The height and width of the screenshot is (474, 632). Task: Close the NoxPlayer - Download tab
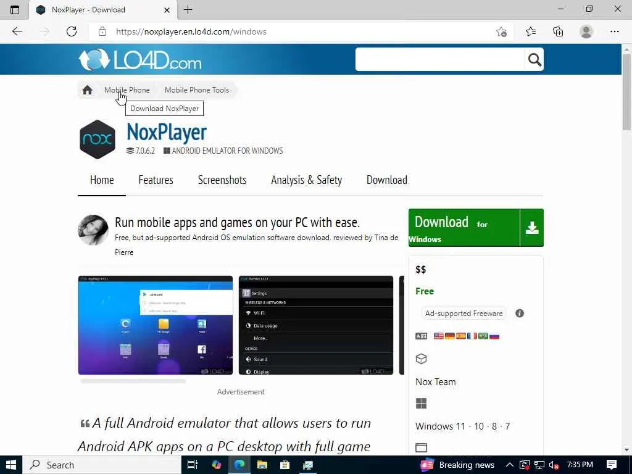(x=167, y=10)
